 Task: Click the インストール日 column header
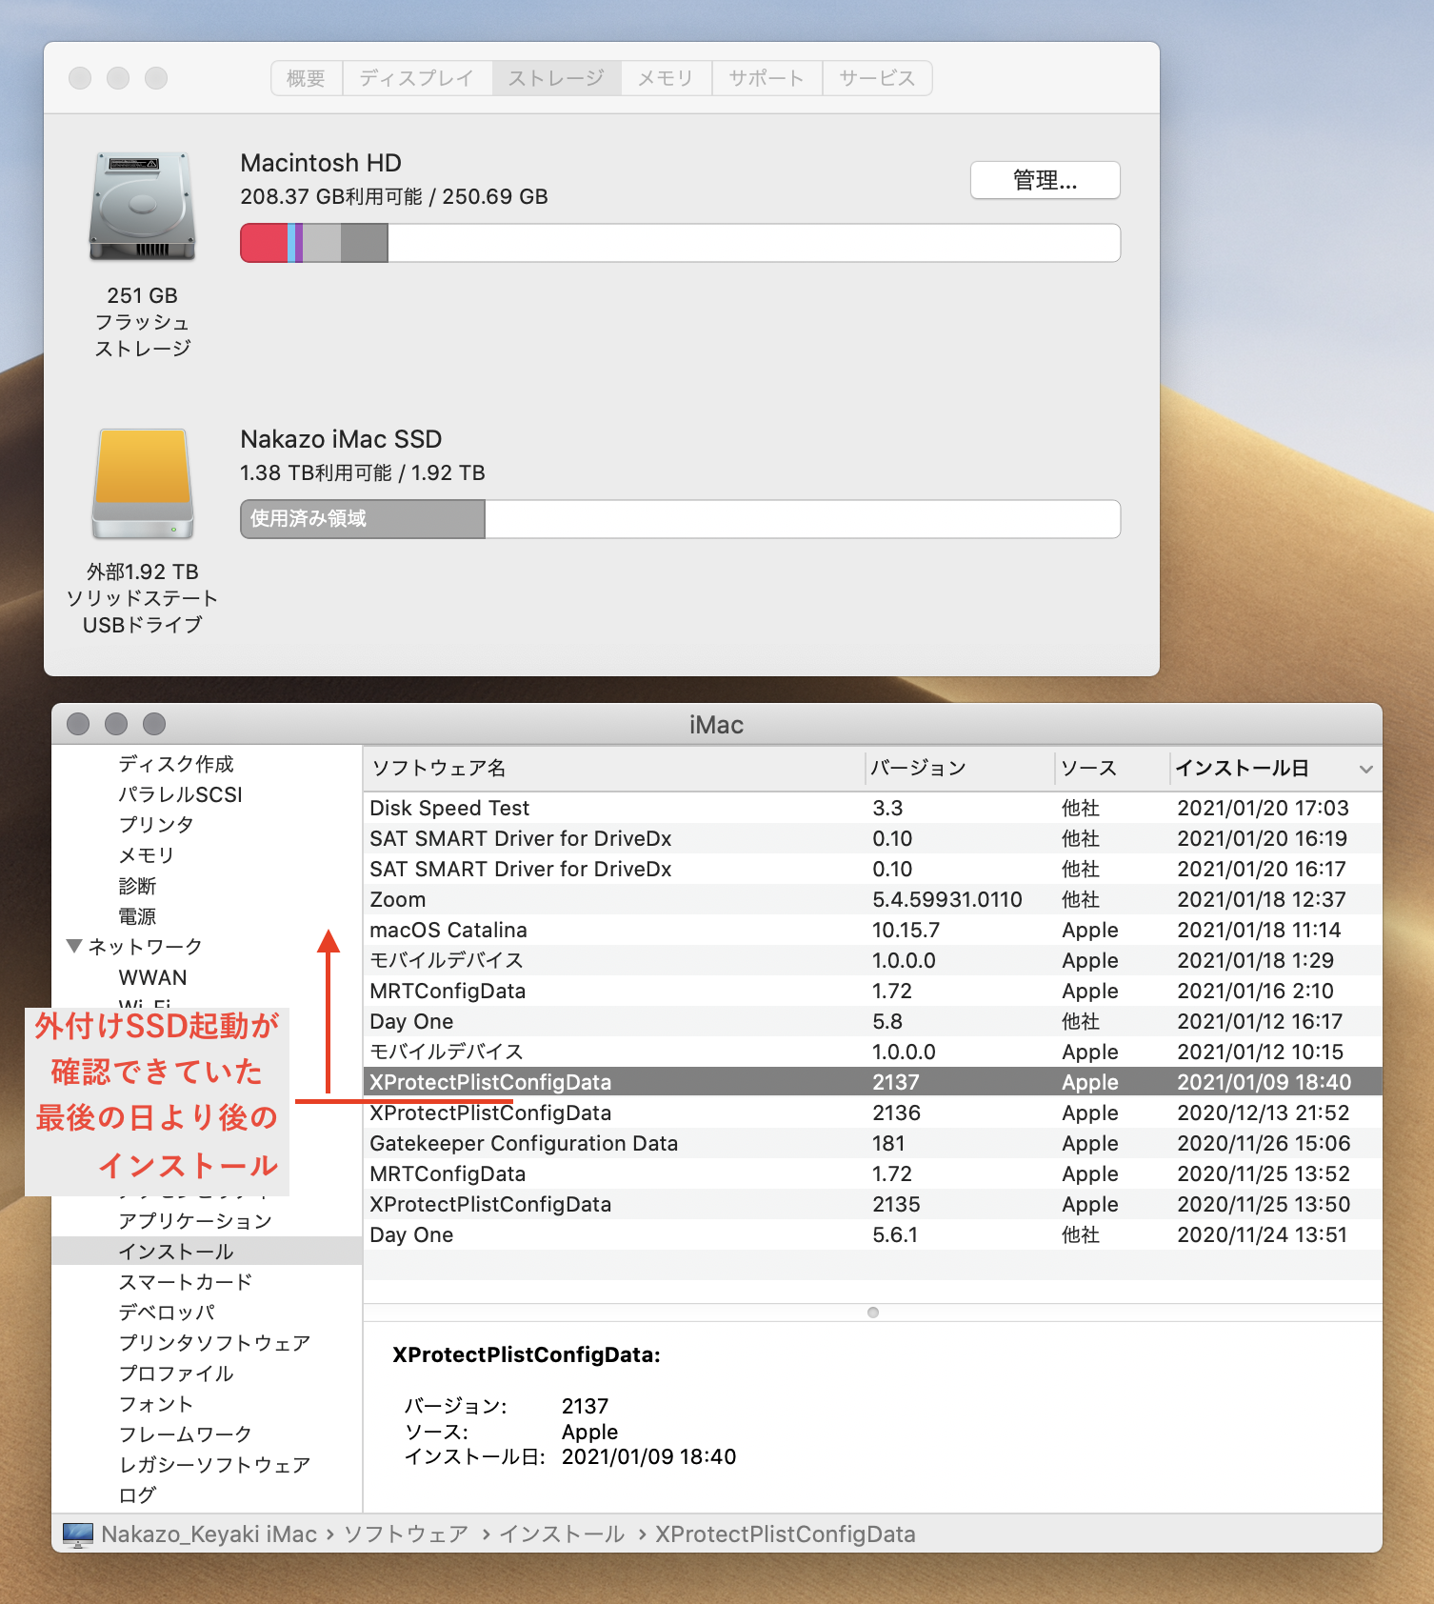point(1275,769)
